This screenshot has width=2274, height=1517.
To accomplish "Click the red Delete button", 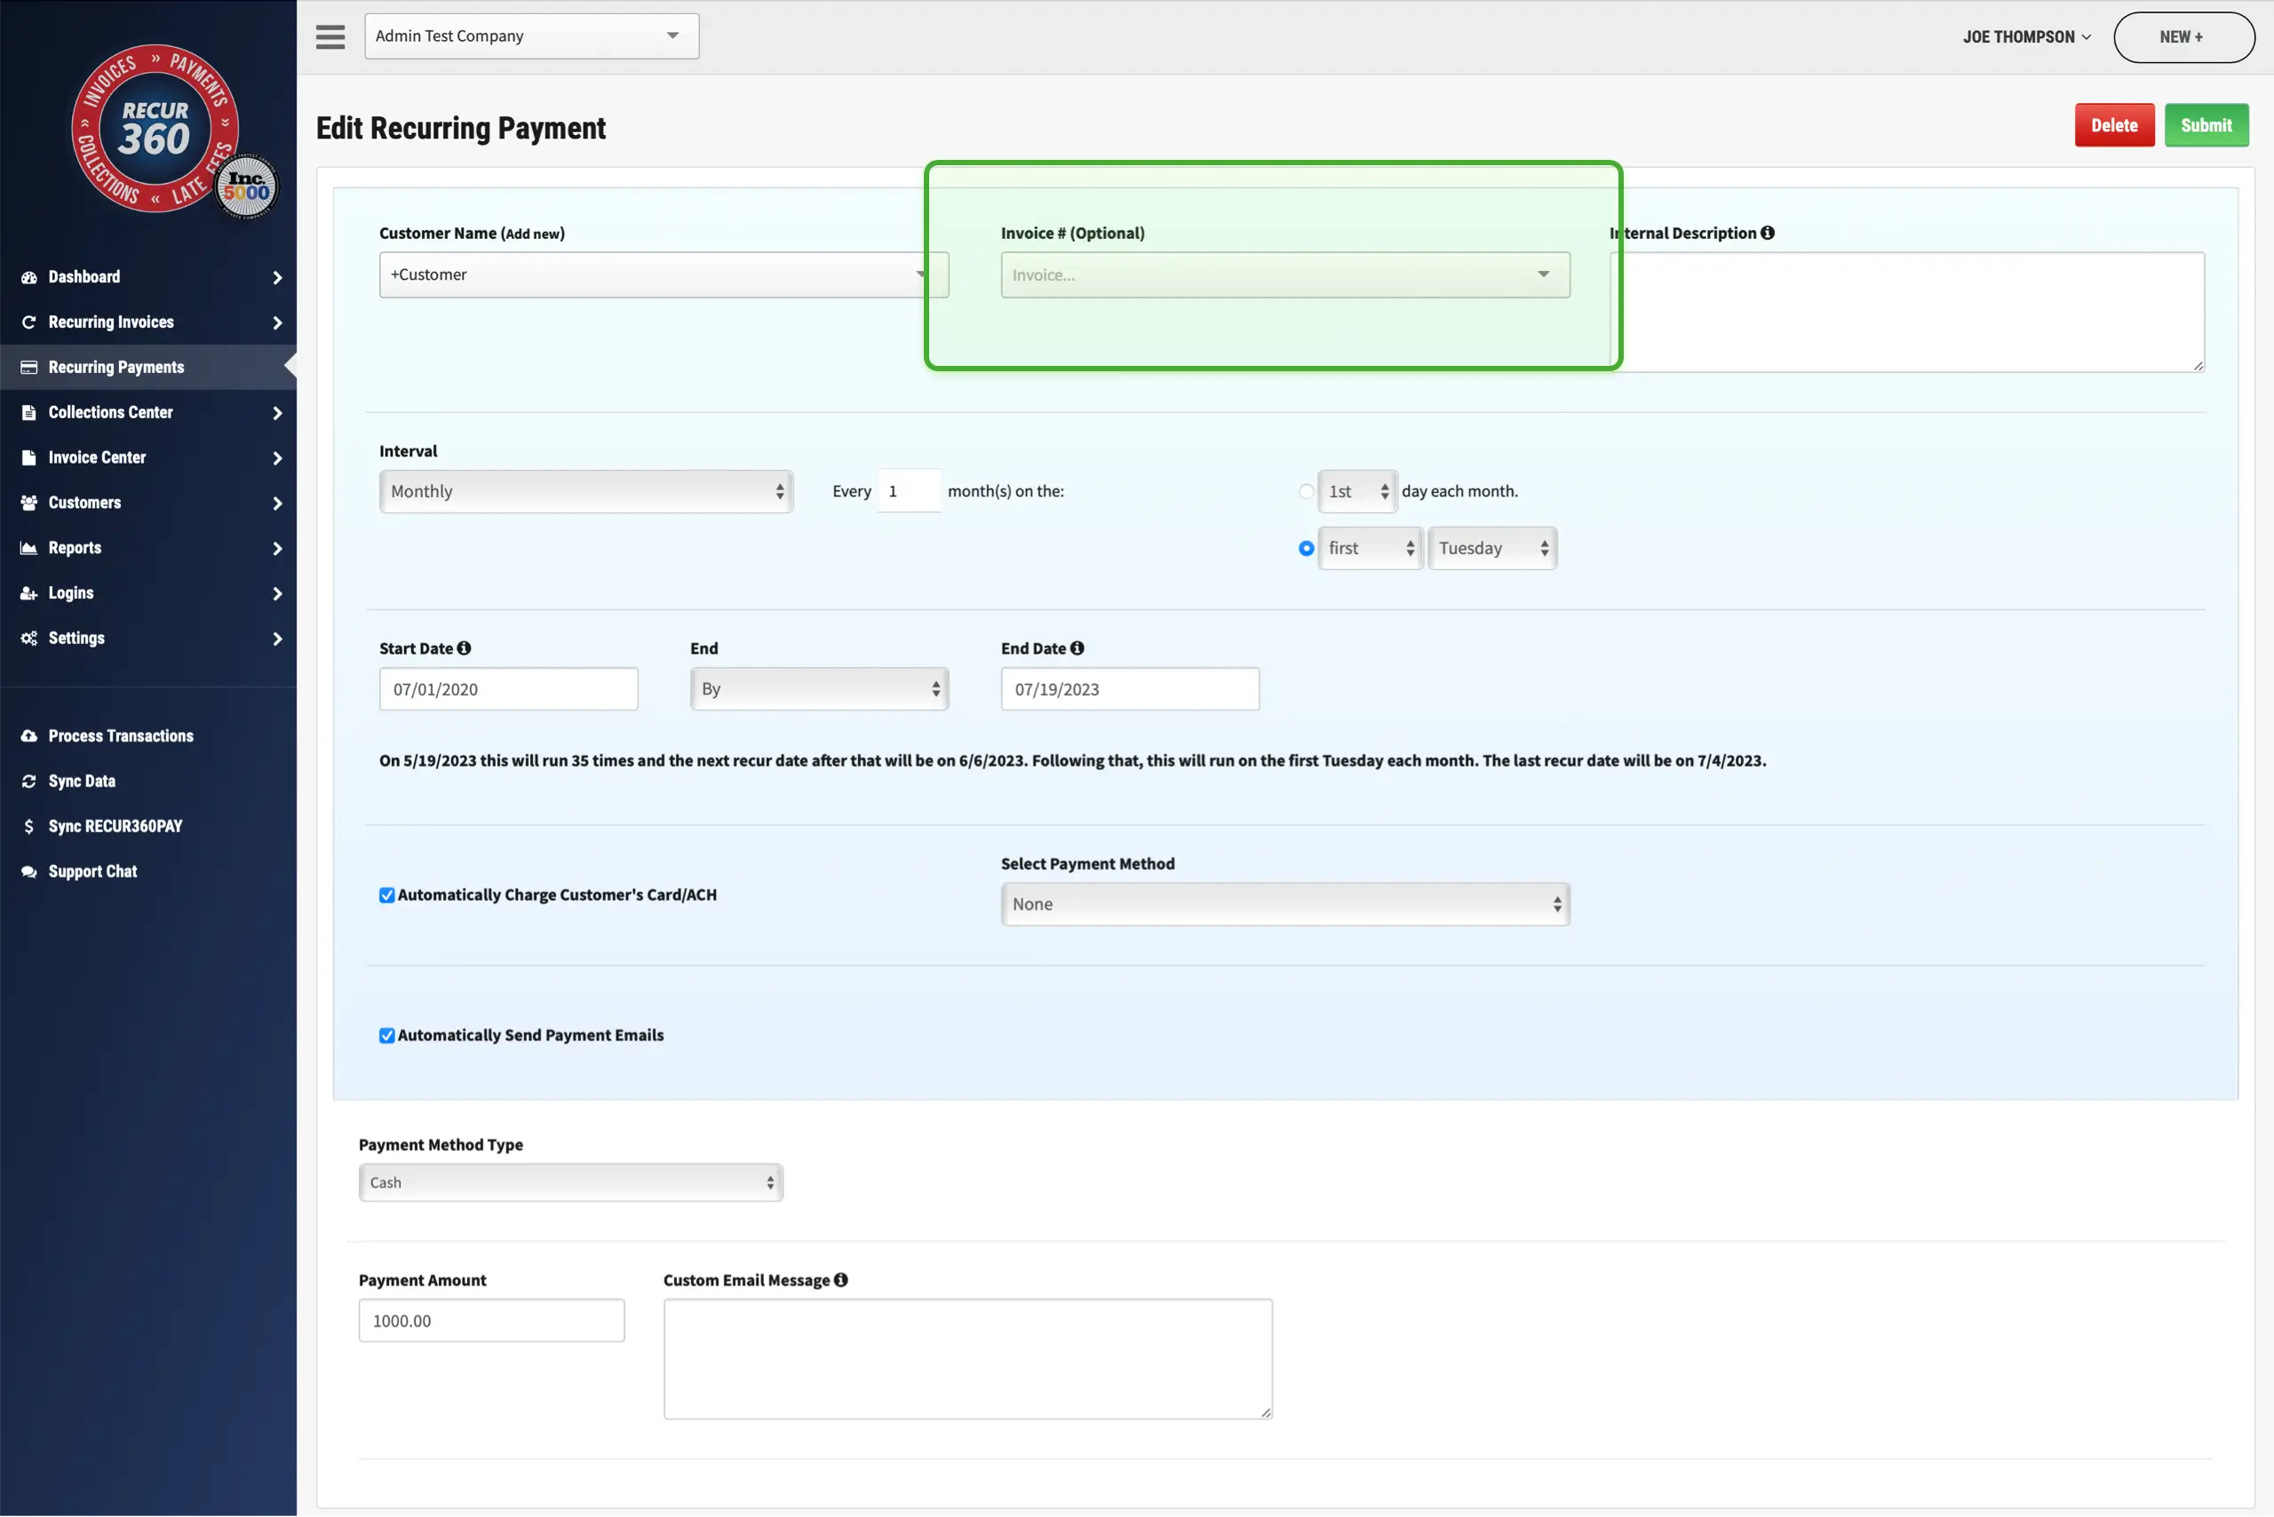I will click(2114, 125).
